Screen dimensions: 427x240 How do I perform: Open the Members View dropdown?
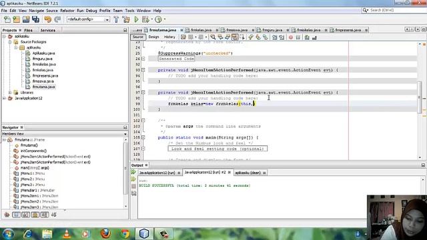(125, 134)
